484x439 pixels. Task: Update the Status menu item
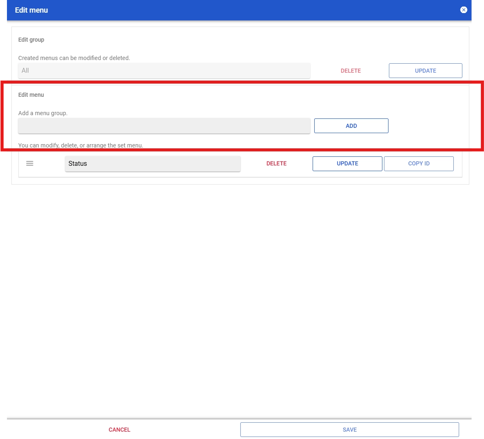click(x=347, y=163)
